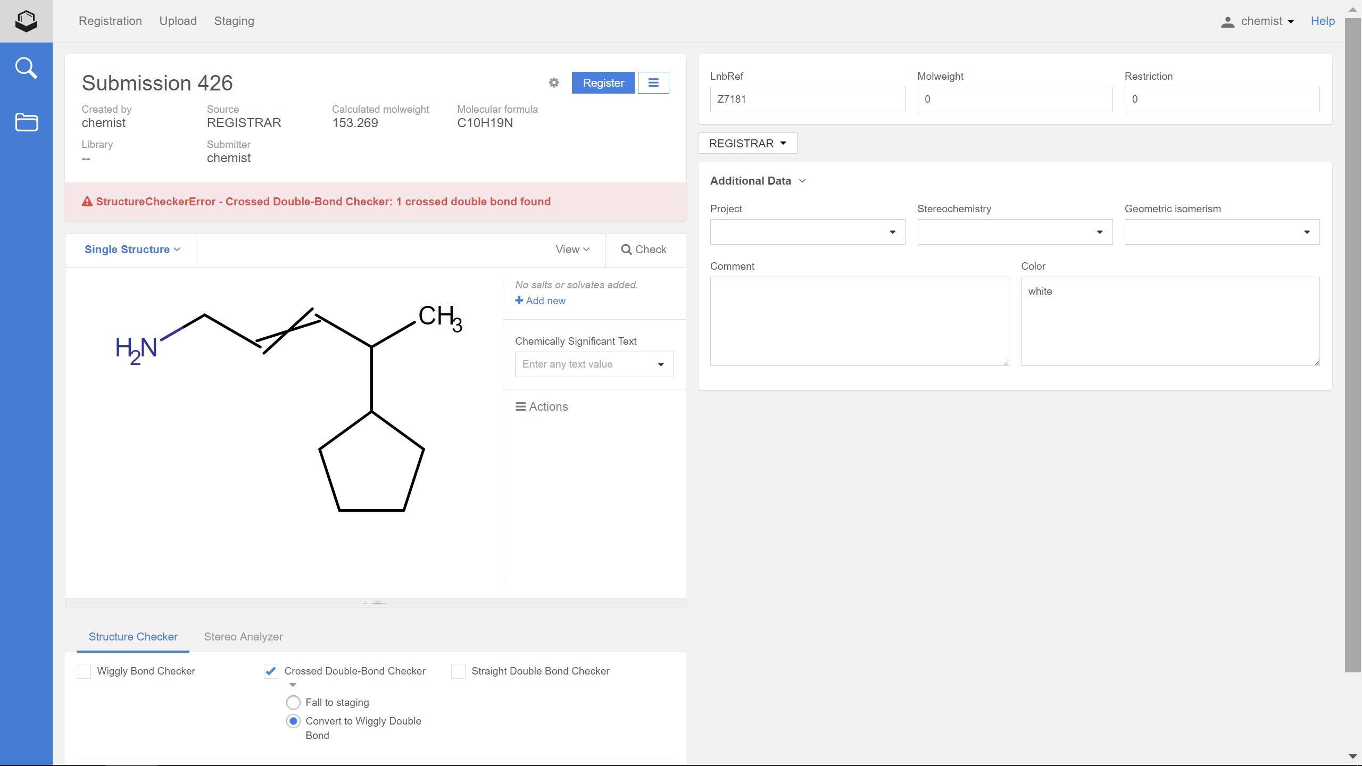This screenshot has width=1362, height=766.
Task: Select the Fall to staging option
Action: (x=293, y=702)
